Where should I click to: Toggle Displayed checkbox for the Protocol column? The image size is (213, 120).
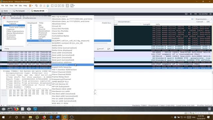pyautogui.click(x=31, y=33)
